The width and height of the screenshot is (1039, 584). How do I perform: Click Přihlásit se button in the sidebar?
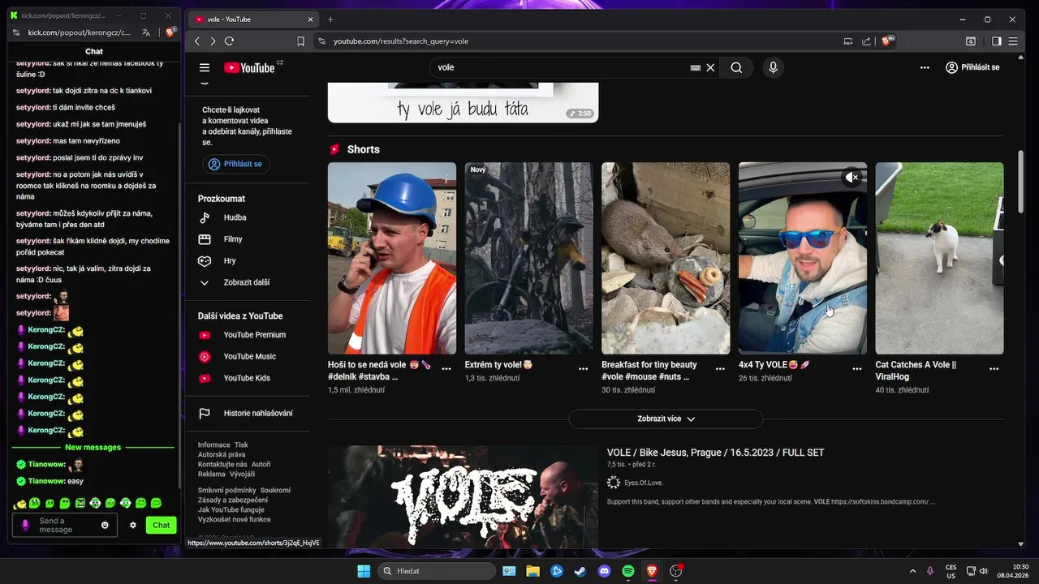236,164
